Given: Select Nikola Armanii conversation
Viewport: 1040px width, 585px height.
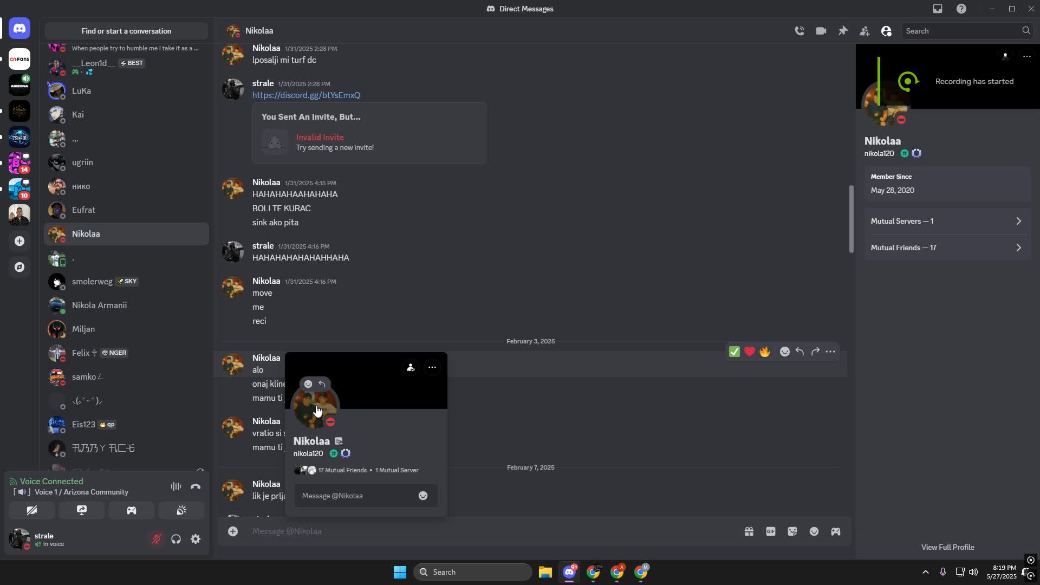Looking at the screenshot, I should coord(99,305).
